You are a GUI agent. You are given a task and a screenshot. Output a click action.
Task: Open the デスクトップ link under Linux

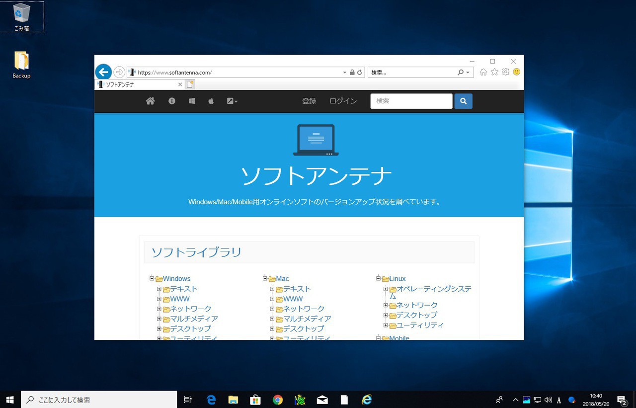click(x=417, y=315)
